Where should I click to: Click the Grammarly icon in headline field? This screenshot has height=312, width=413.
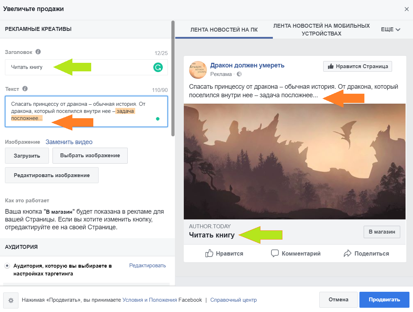pyautogui.click(x=158, y=67)
